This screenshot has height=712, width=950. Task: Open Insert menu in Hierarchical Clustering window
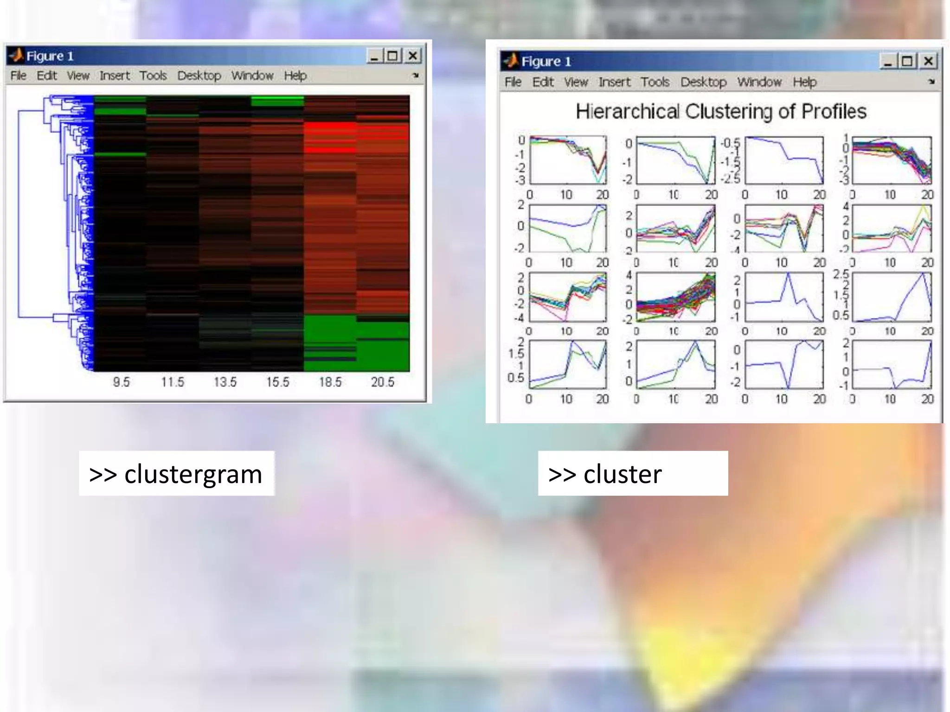pos(614,82)
